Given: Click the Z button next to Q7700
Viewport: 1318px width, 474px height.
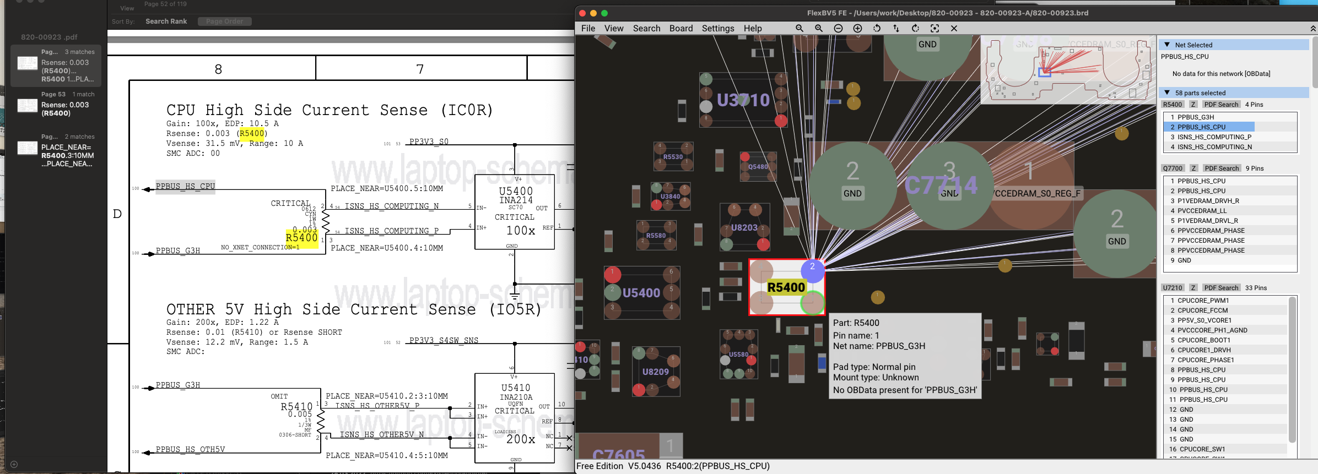Looking at the screenshot, I should (x=1193, y=168).
